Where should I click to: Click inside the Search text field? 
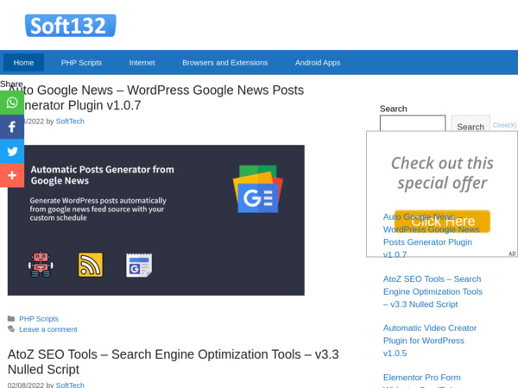coord(413,123)
